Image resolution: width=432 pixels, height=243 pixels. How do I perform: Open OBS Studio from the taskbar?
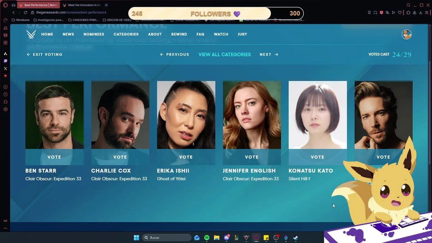[276, 238]
